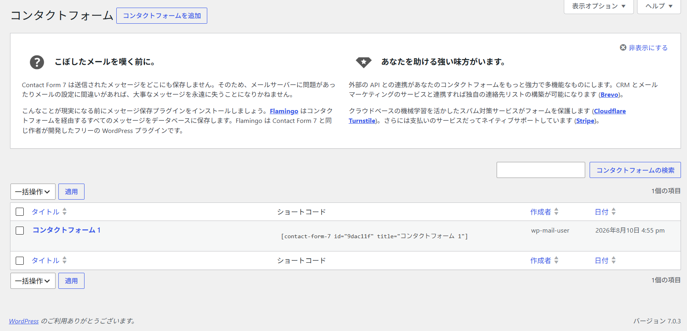
Task: Tick select-all checkbox in table header
Action: point(20,212)
